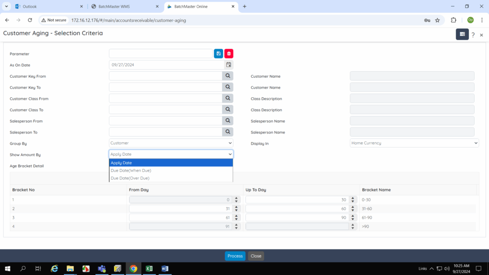
Task: Open the dark menu icon at top right
Action: (462, 34)
